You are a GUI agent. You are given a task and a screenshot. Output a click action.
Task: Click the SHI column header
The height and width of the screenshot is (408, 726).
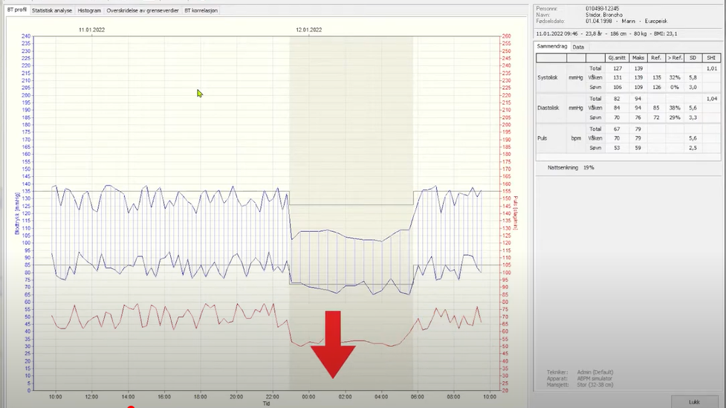(x=710, y=57)
